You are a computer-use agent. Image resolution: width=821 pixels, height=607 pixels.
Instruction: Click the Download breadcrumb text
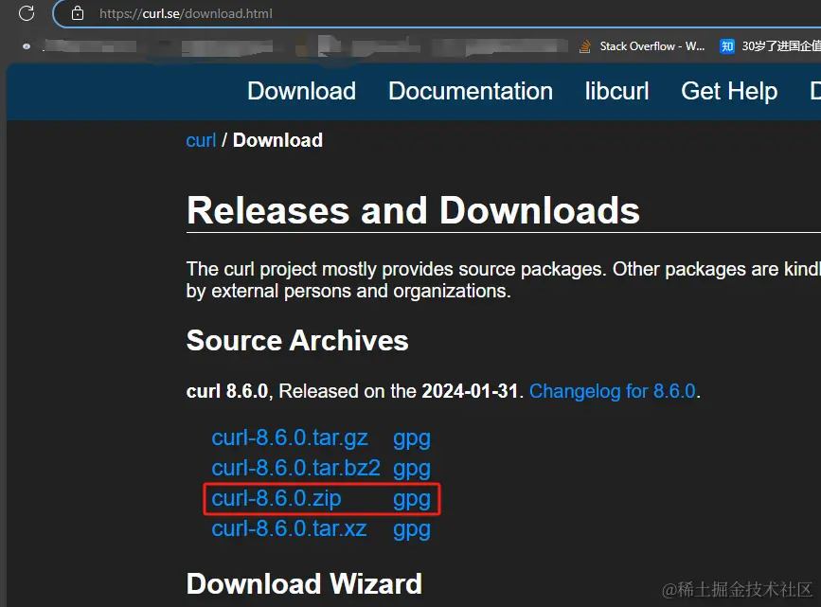coord(277,140)
